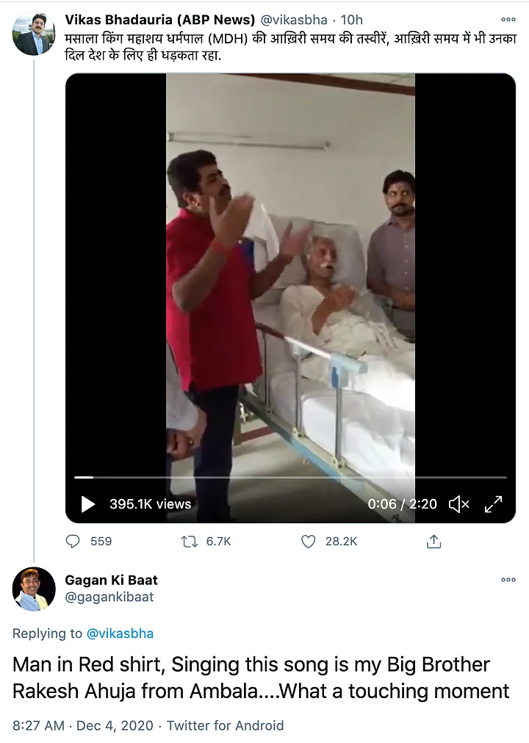Open the more options menu on Gagan Ki Baat's reply
Screen dimensions: 529x743
coord(508,580)
